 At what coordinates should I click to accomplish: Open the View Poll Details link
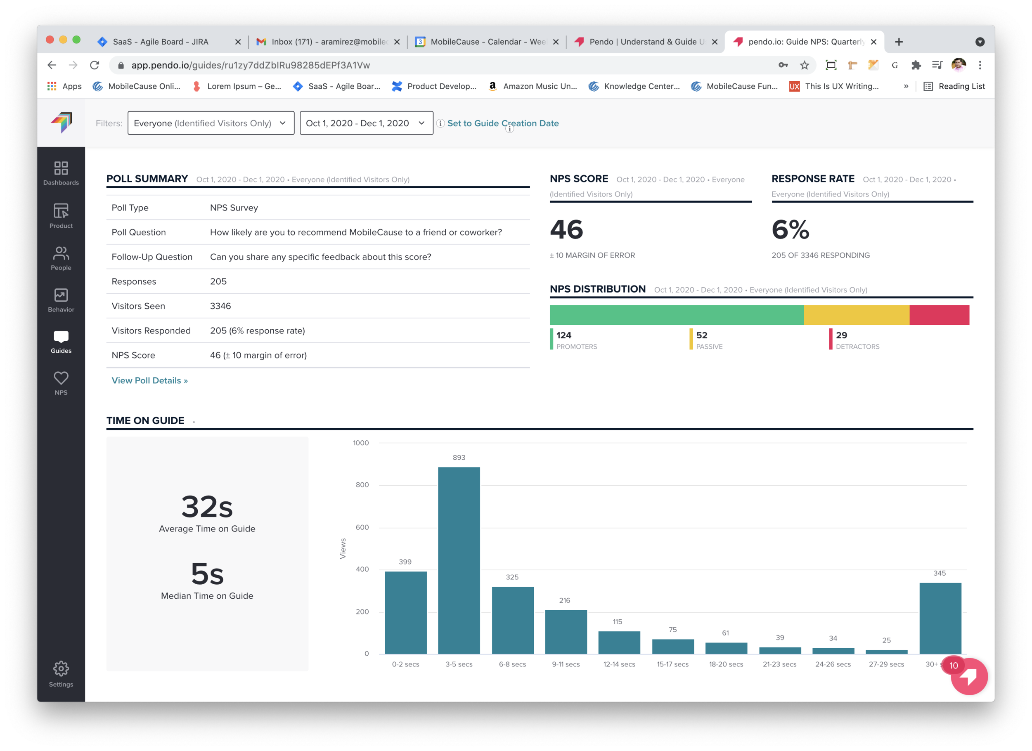pos(150,380)
